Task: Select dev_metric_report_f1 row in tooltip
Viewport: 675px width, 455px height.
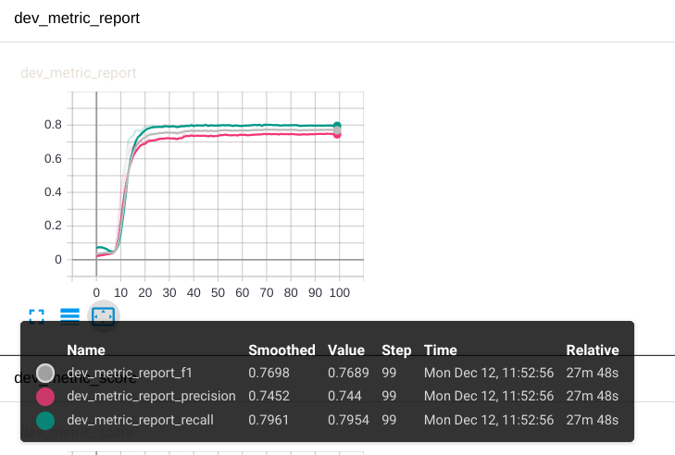Action: (327, 373)
